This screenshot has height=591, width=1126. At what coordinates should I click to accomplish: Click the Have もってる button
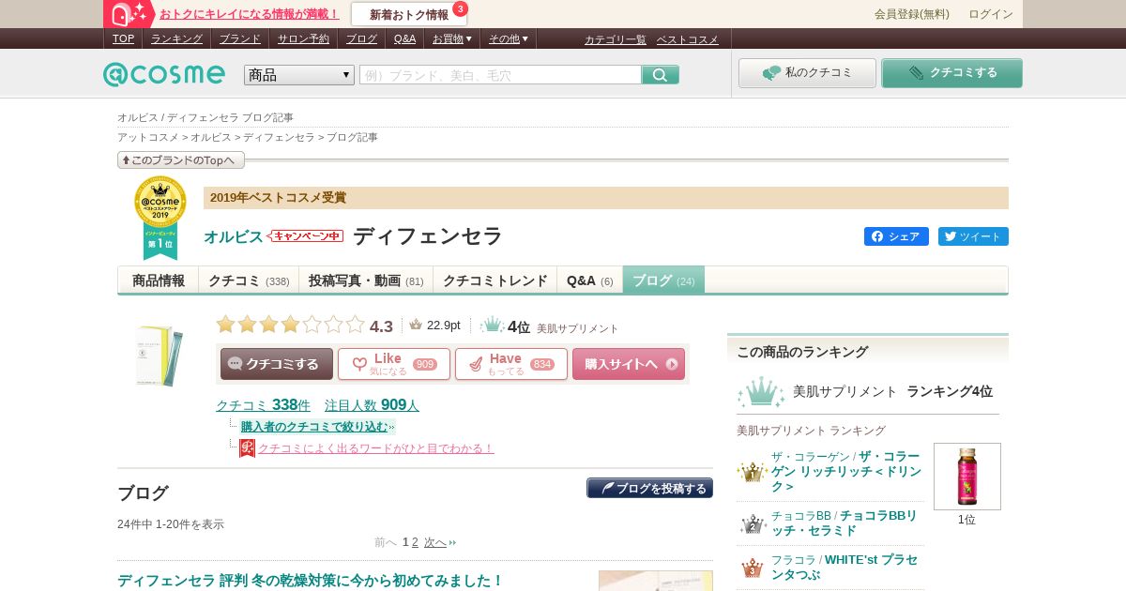[x=511, y=364]
